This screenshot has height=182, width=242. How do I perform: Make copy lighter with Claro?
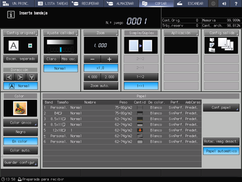click(x=52, y=59)
